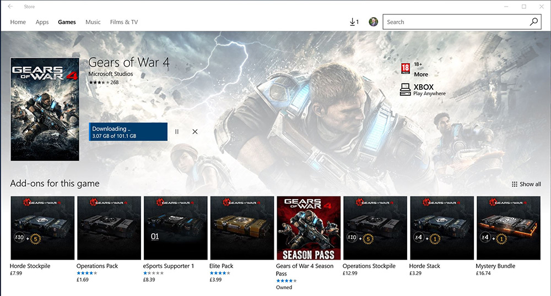This screenshot has height=296, width=551.
Task: Click the £12.99 Operations Stockpile price
Action: click(350, 273)
